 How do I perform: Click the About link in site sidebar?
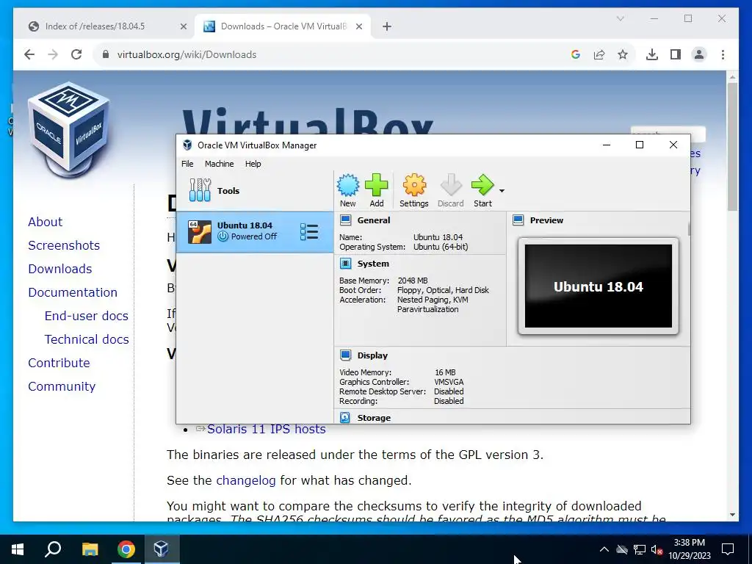[x=45, y=222]
